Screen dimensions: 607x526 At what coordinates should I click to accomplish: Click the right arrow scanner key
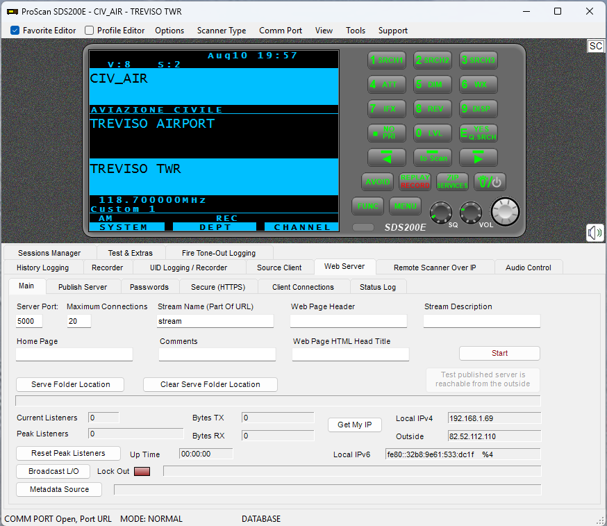point(478,158)
